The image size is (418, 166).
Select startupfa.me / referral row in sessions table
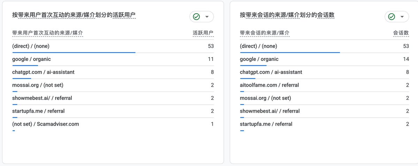[325, 125]
